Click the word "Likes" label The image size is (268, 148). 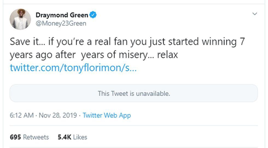tap(80, 137)
